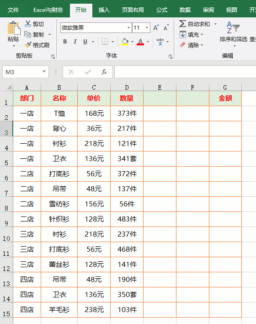Switch to Page Layout (页面布局) tab
The height and width of the screenshot is (324, 256).
(x=133, y=10)
